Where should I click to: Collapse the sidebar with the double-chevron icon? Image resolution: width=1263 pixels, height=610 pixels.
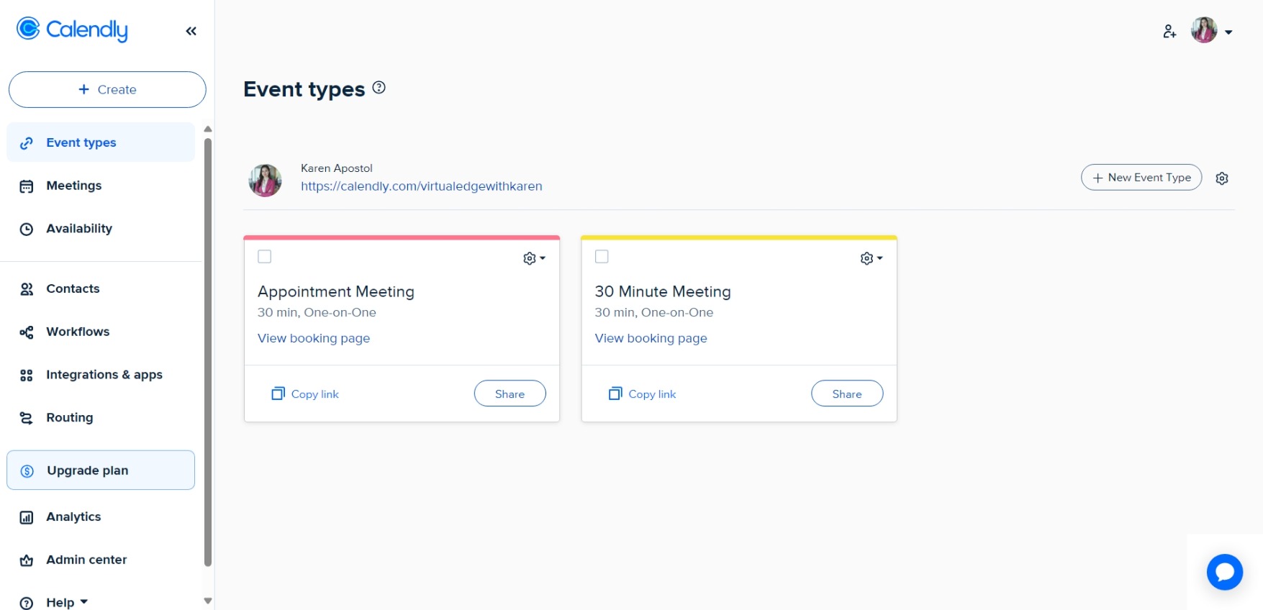click(191, 31)
